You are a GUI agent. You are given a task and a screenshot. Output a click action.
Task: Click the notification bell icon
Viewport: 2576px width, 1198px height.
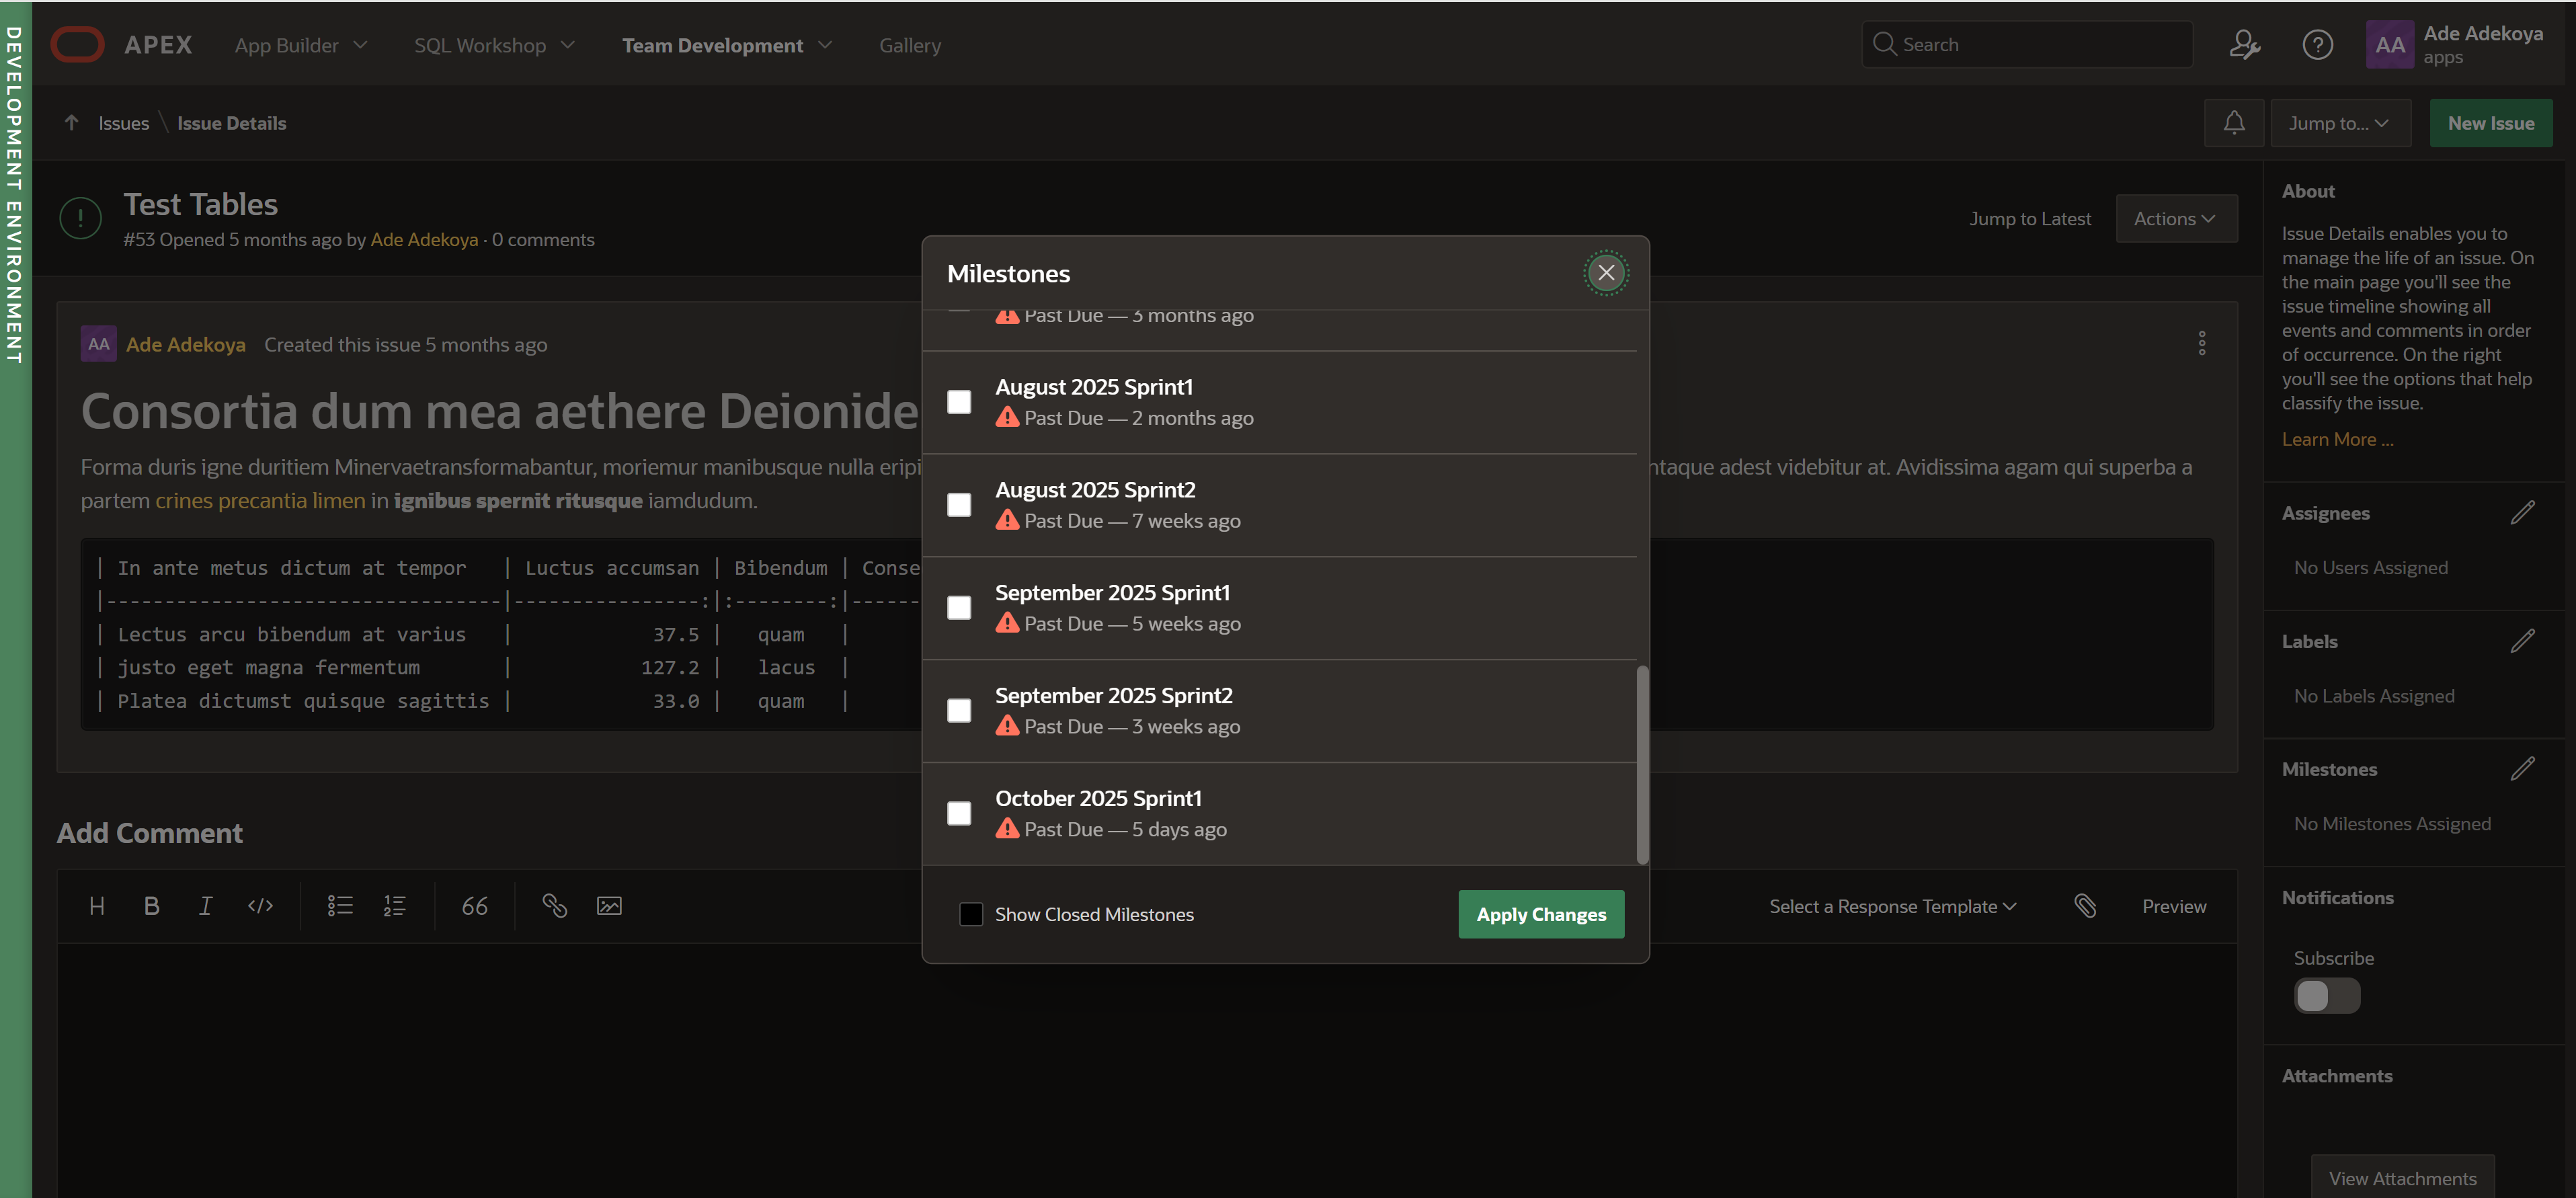click(2233, 123)
